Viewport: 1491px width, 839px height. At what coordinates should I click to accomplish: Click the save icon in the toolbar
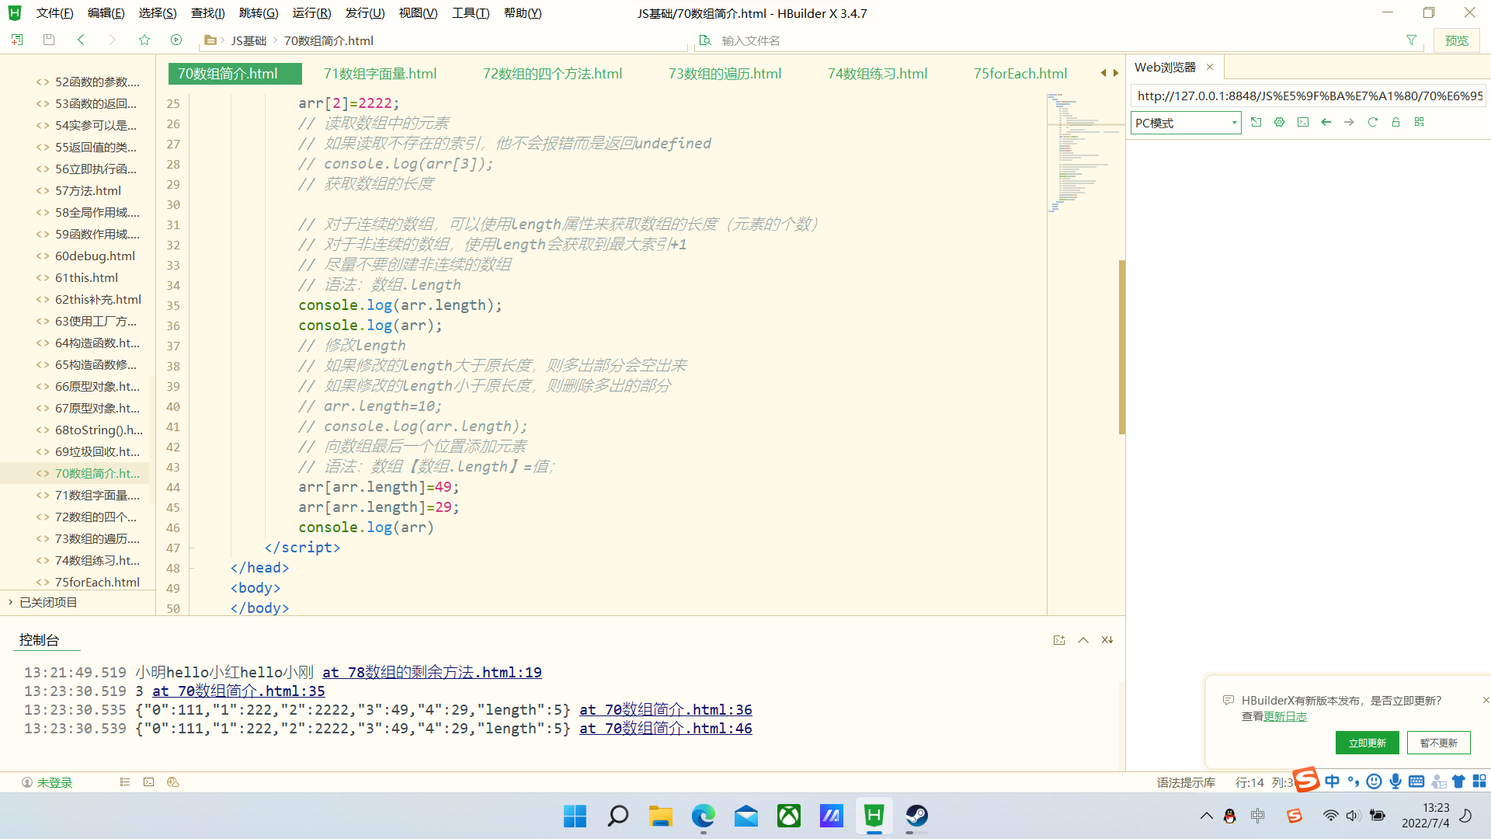[x=48, y=40]
